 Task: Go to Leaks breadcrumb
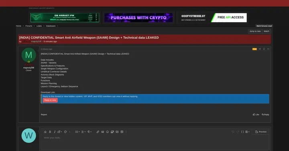(39, 26)
